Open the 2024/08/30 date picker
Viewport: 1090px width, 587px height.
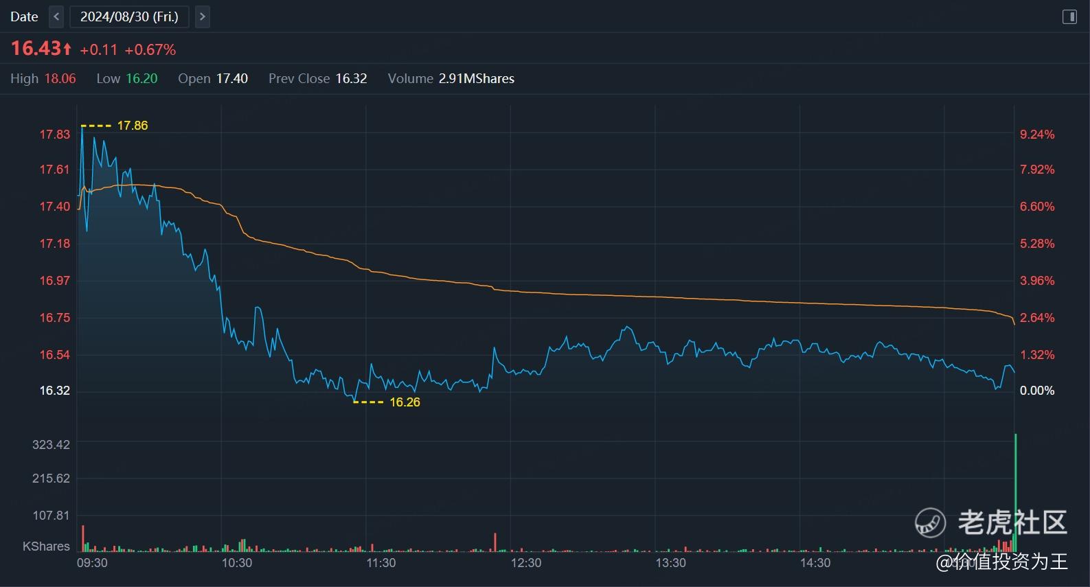coord(129,16)
